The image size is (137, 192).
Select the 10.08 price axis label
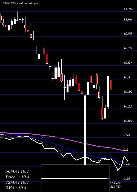tap(128, 121)
